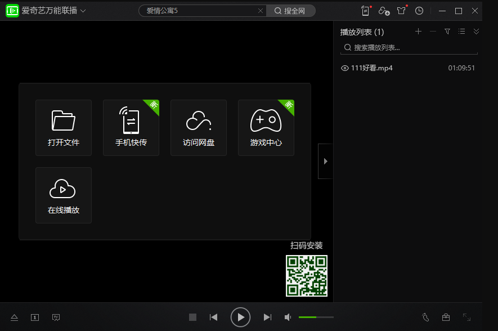Open play history clock icon

419,11
